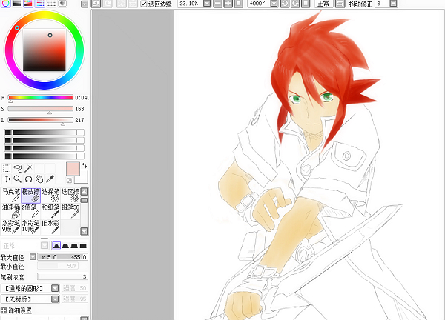This screenshot has width=445, height=320.
Task: Toggle the transparent color icon below swatch
Action: point(69,180)
